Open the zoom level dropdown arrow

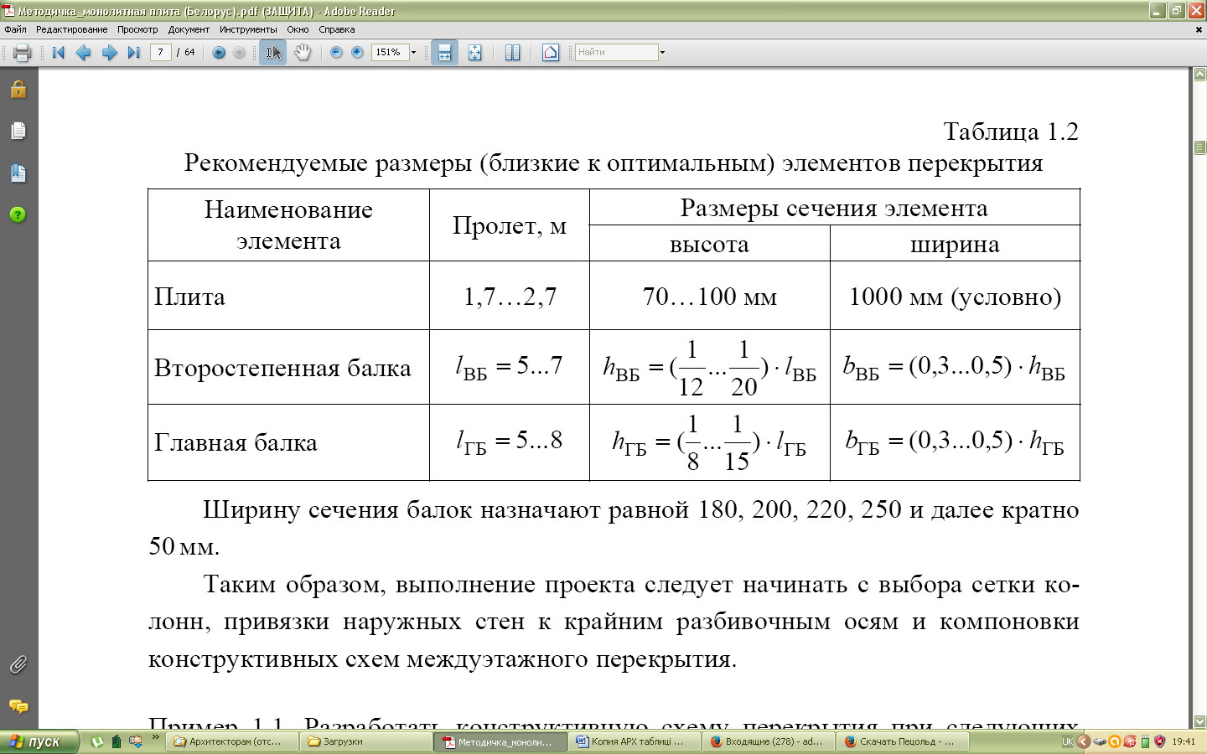tap(413, 52)
